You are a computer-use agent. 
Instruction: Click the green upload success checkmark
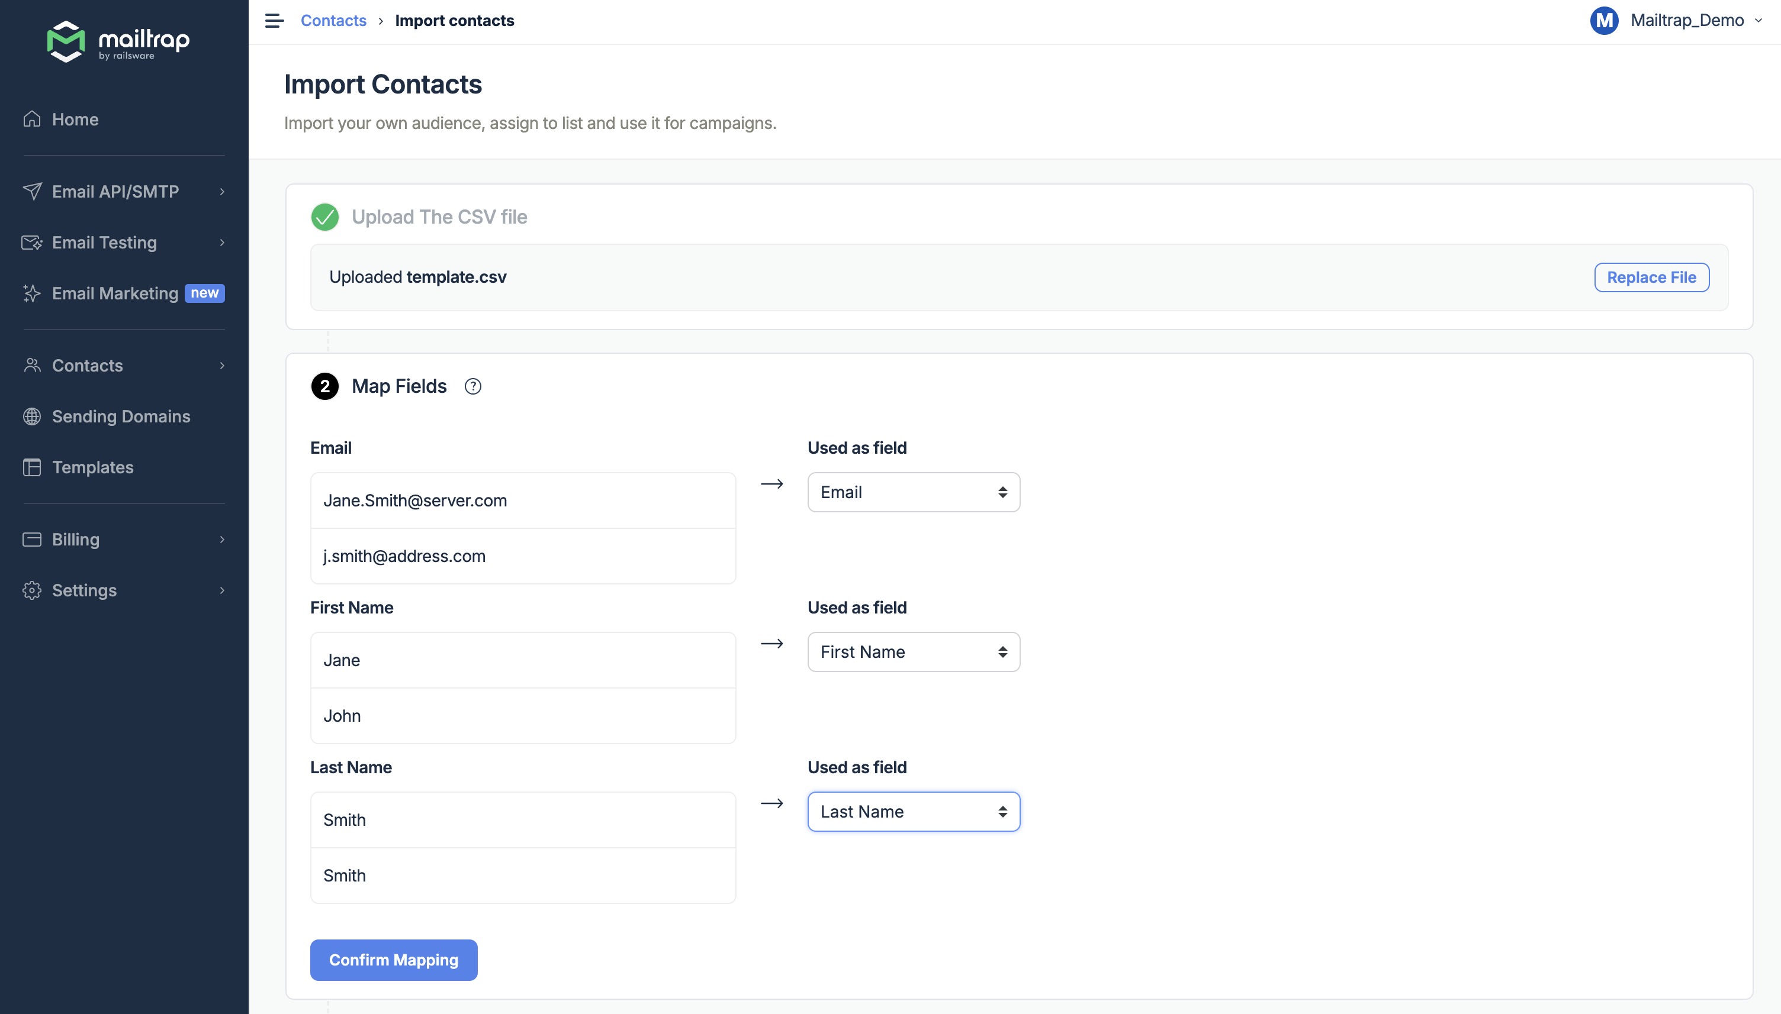coord(324,217)
